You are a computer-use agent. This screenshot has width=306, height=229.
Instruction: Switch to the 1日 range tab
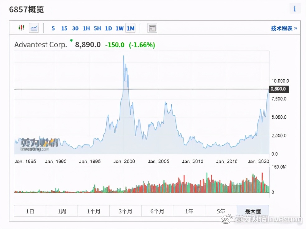[30, 211]
